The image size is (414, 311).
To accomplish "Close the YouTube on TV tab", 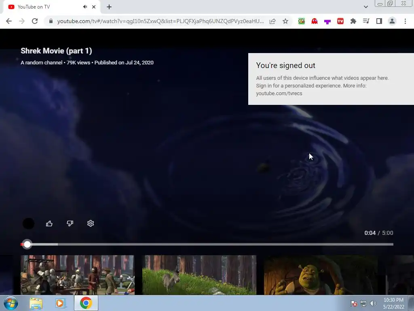I will [x=94, y=7].
